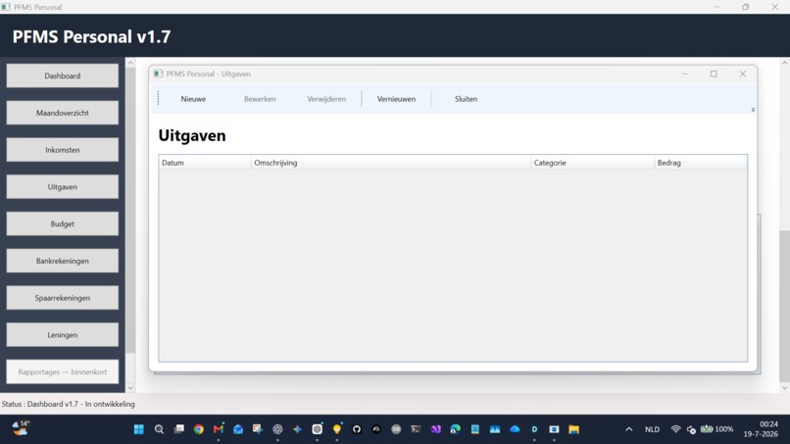Open Bankrekeningen

(63, 261)
